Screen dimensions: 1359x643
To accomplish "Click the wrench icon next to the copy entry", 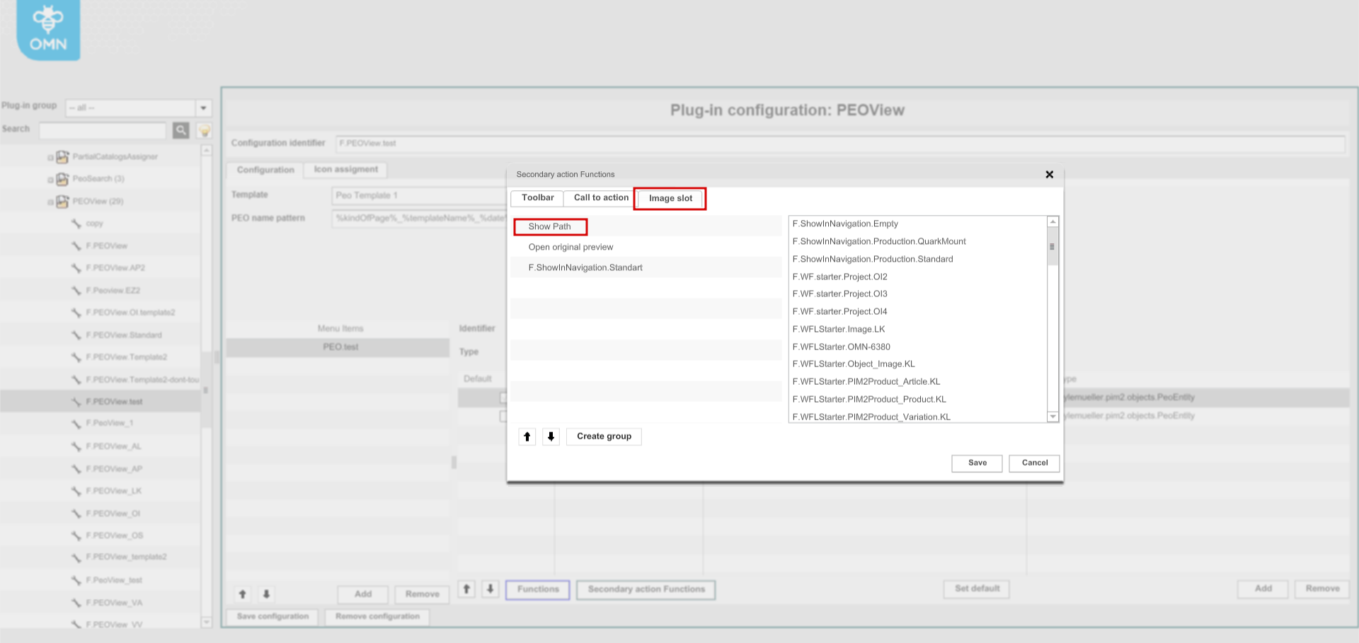I will [x=75, y=224].
